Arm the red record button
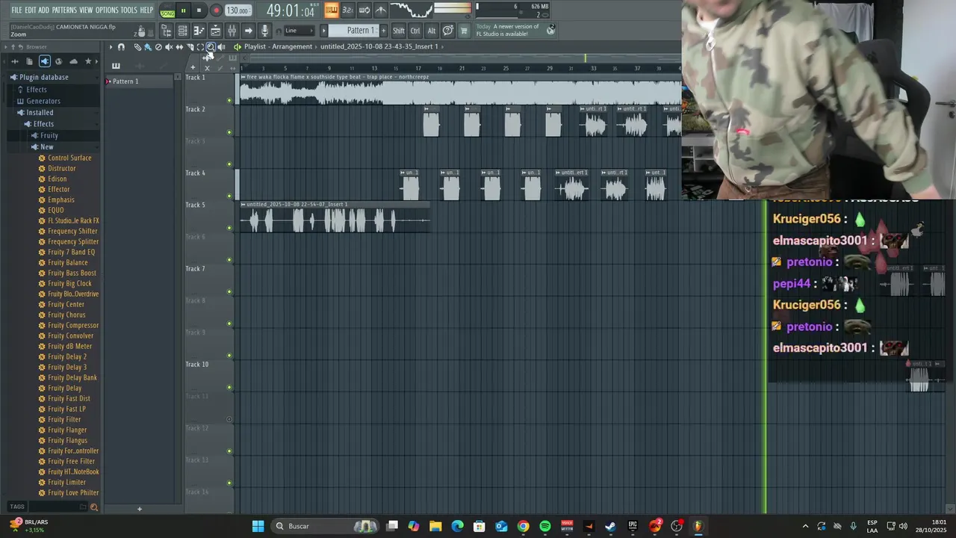Viewport: 956px width, 538px height. [216, 10]
